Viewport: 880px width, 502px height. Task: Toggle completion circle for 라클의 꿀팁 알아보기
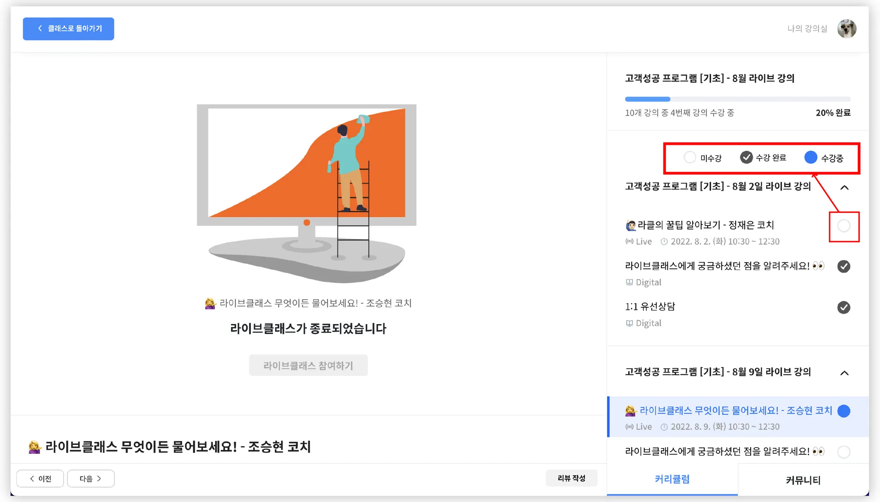[x=843, y=226]
